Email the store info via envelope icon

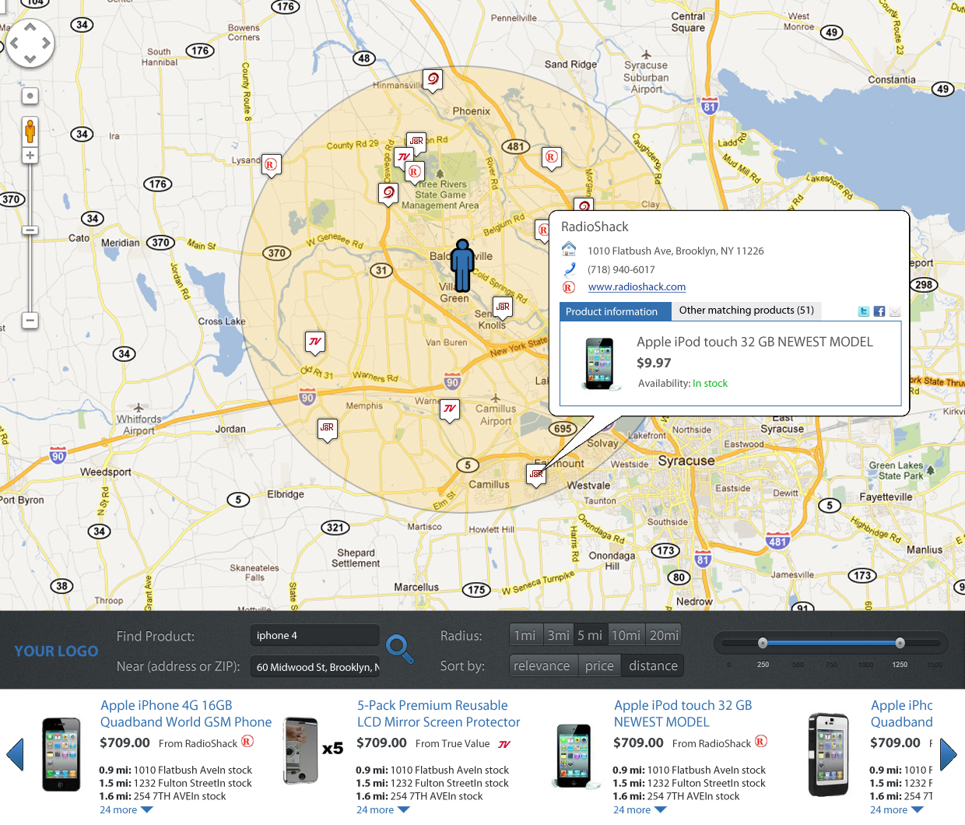point(895,311)
